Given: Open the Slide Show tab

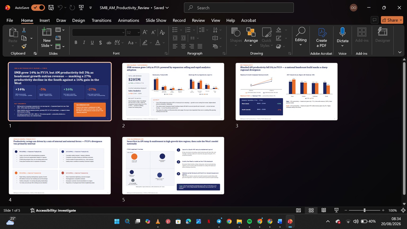Looking at the screenshot, I should [x=156, y=20].
